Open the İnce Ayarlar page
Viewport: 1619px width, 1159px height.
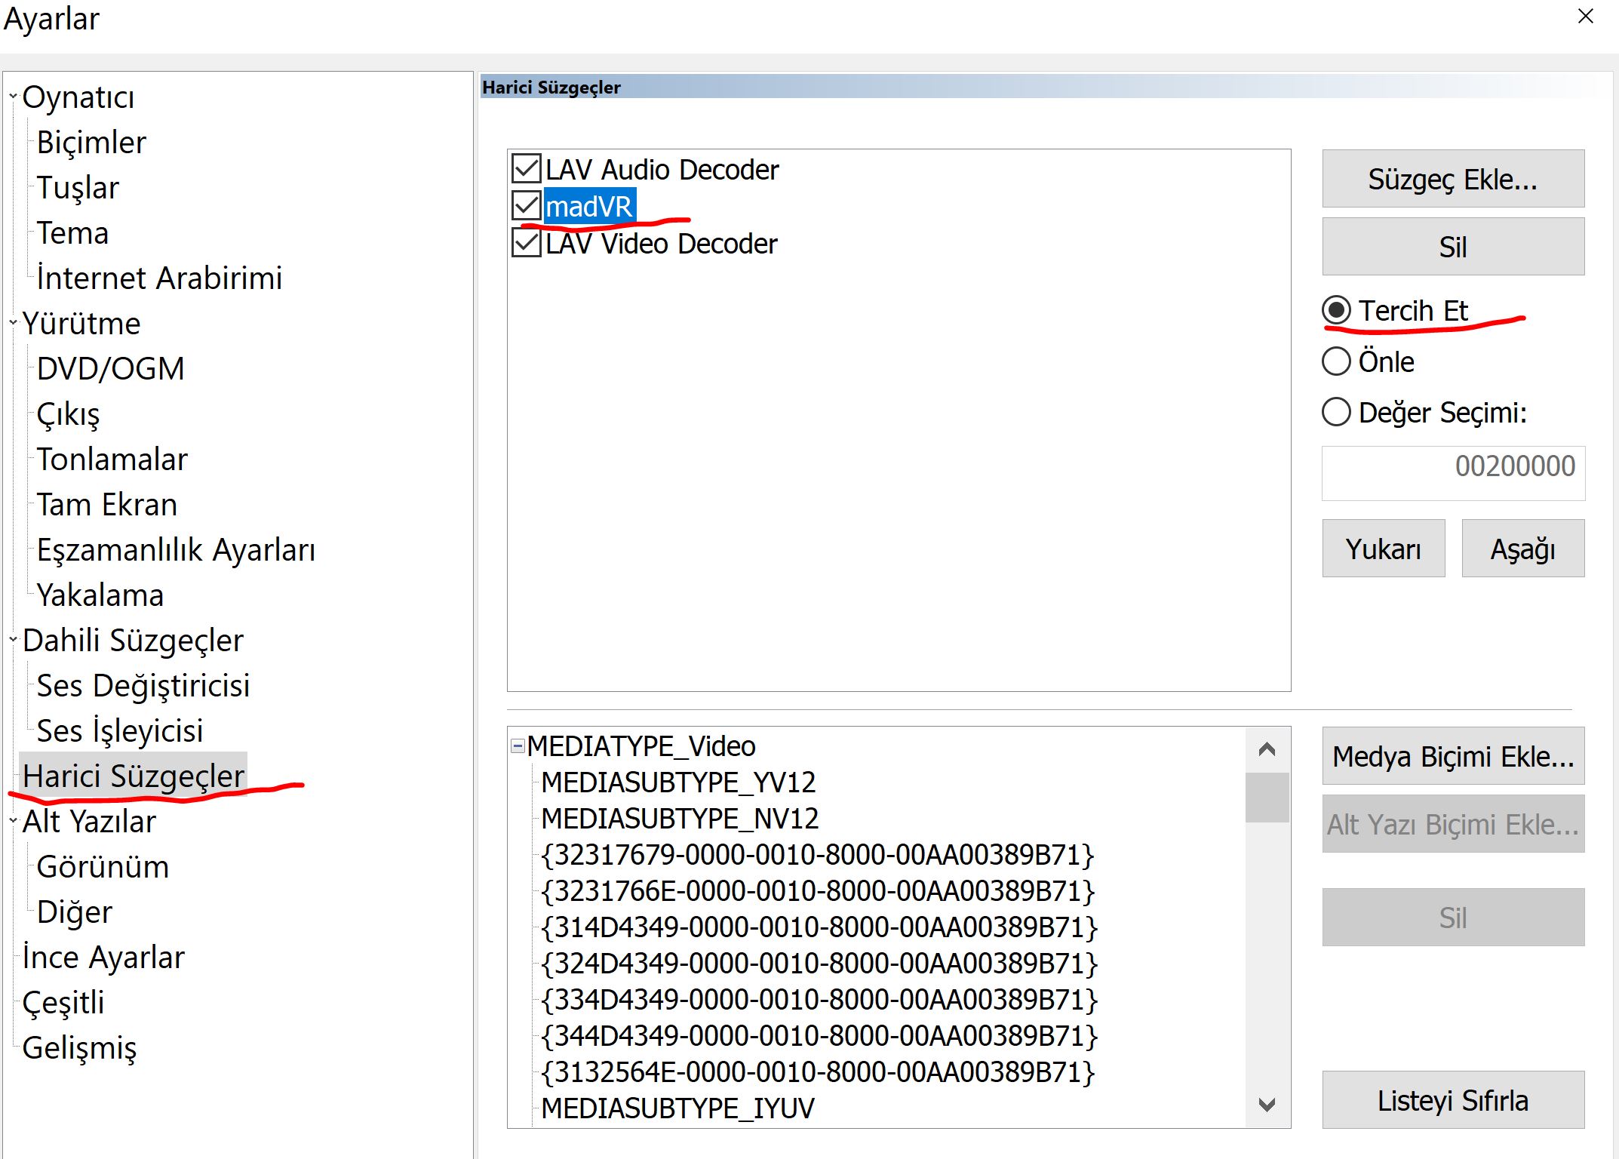(103, 957)
